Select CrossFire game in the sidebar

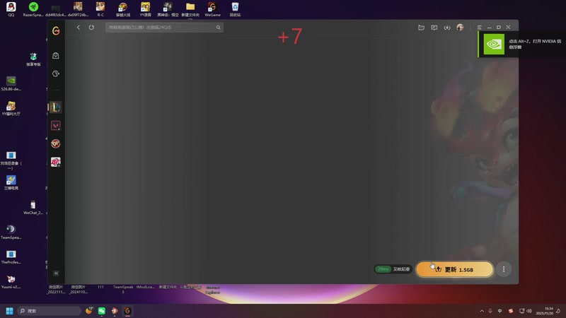[56, 143]
